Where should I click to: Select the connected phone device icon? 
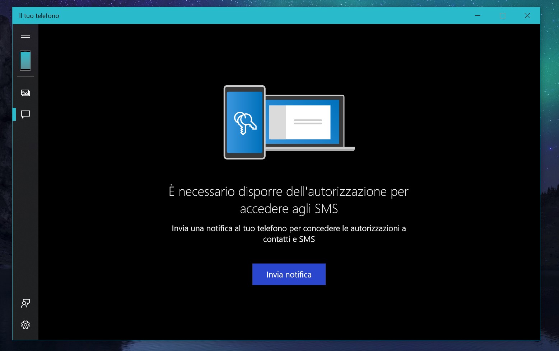pos(25,61)
